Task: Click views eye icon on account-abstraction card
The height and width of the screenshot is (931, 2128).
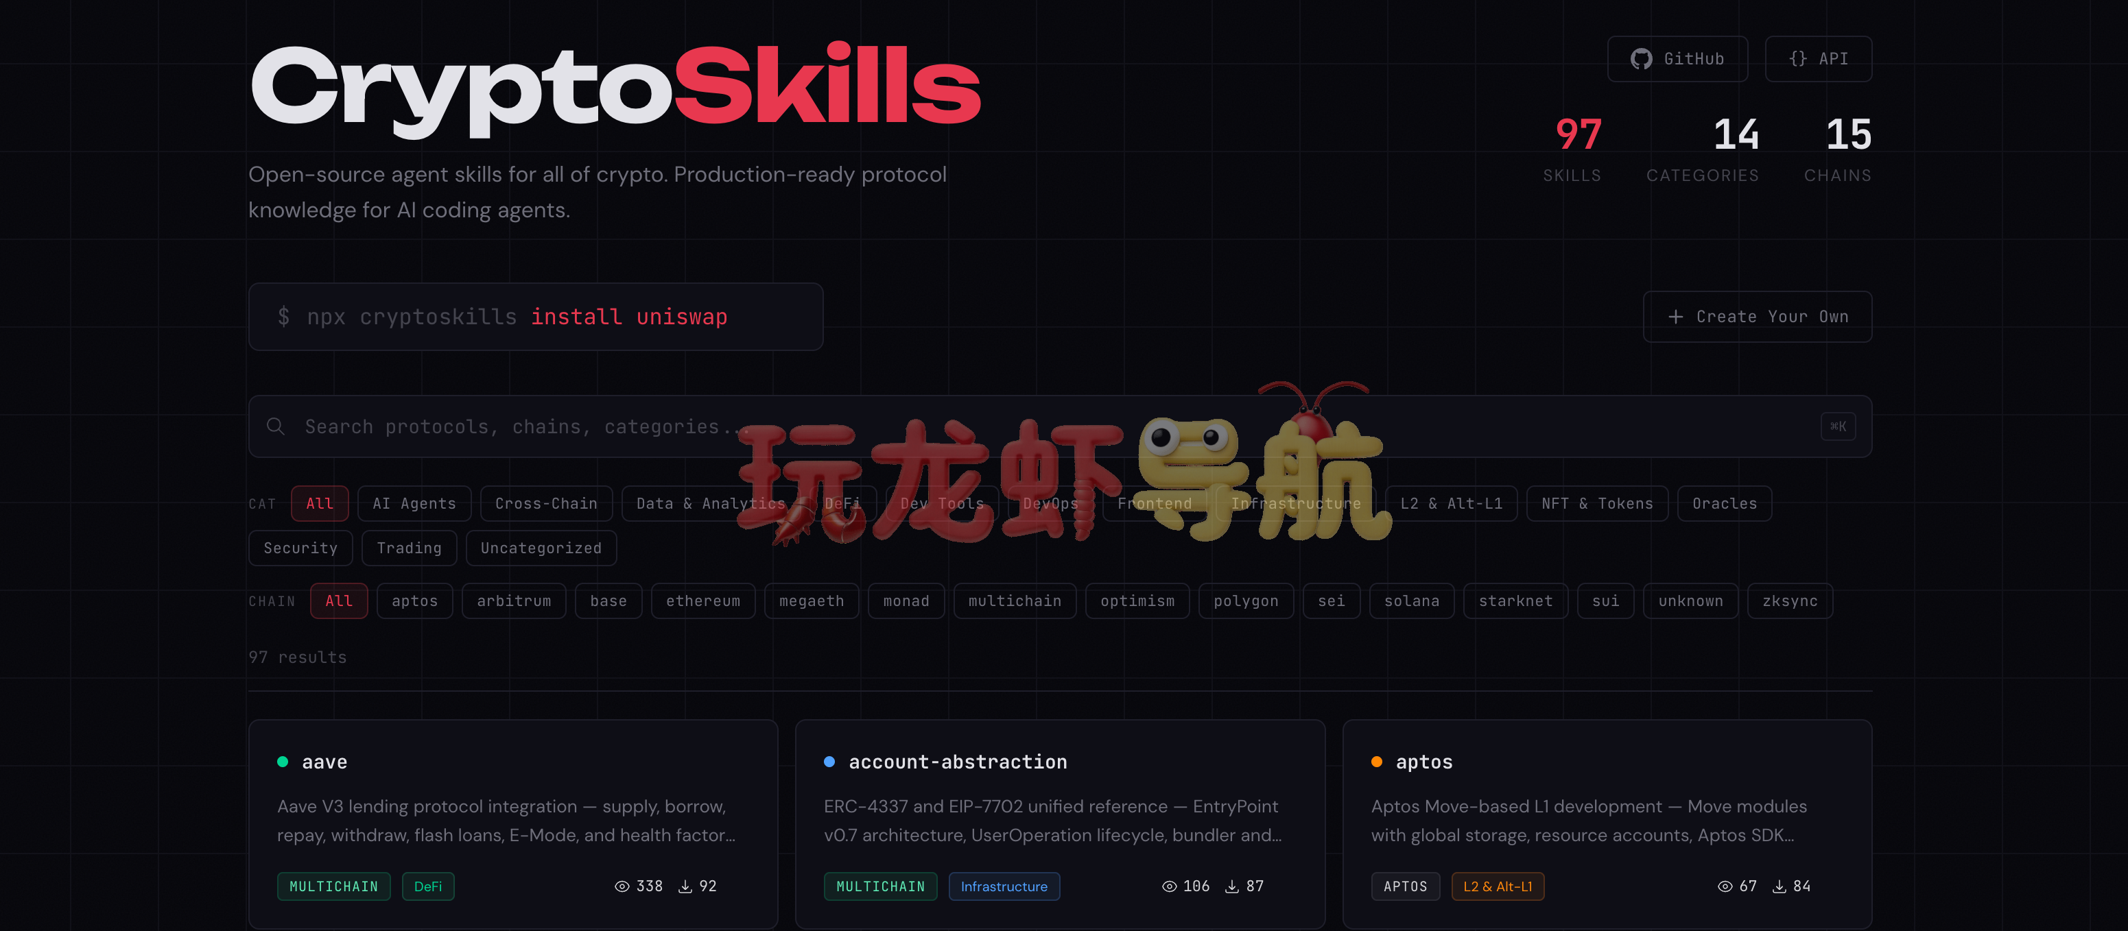Action: [1169, 886]
